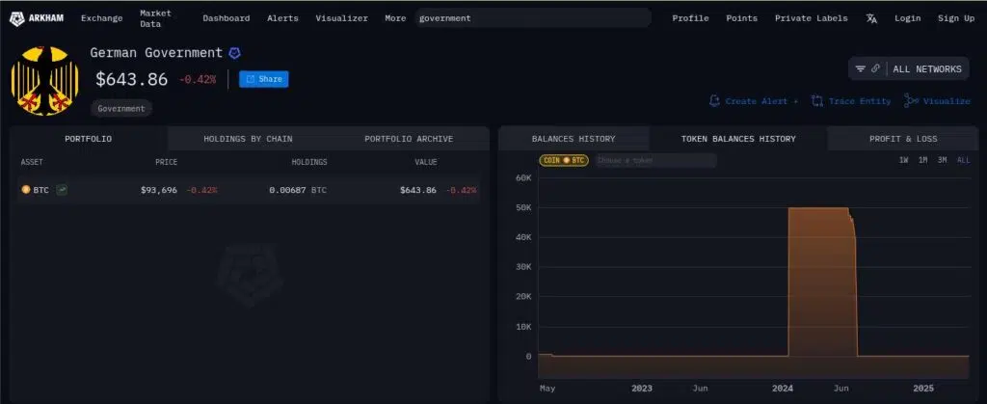The width and height of the screenshot is (987, 404).
Task: Open the Visualizer page
Action: (342, 18)
